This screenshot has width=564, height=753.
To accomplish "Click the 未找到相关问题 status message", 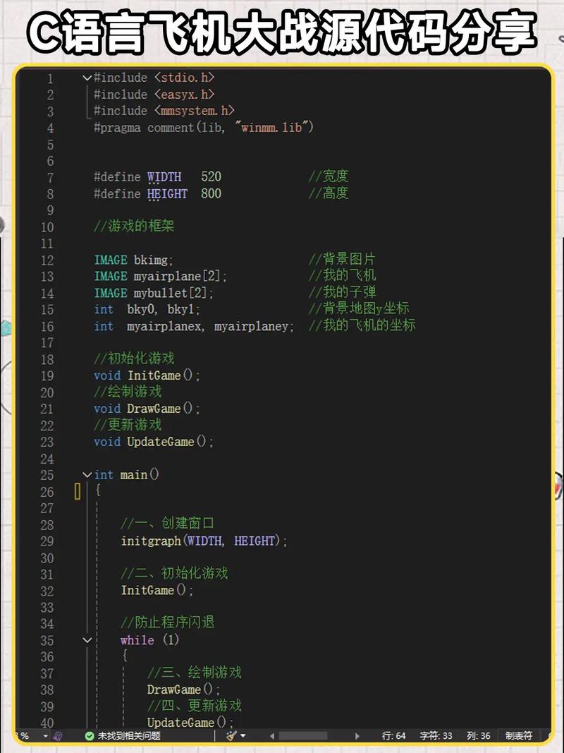I will [130, 736].
